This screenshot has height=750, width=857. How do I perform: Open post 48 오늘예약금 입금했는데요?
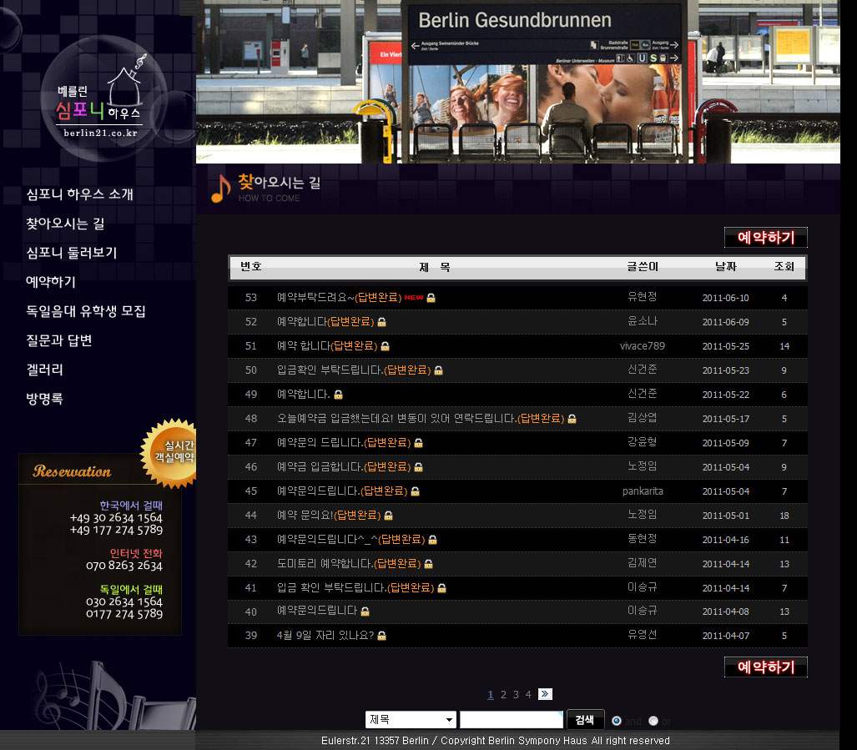coord(421,419)
